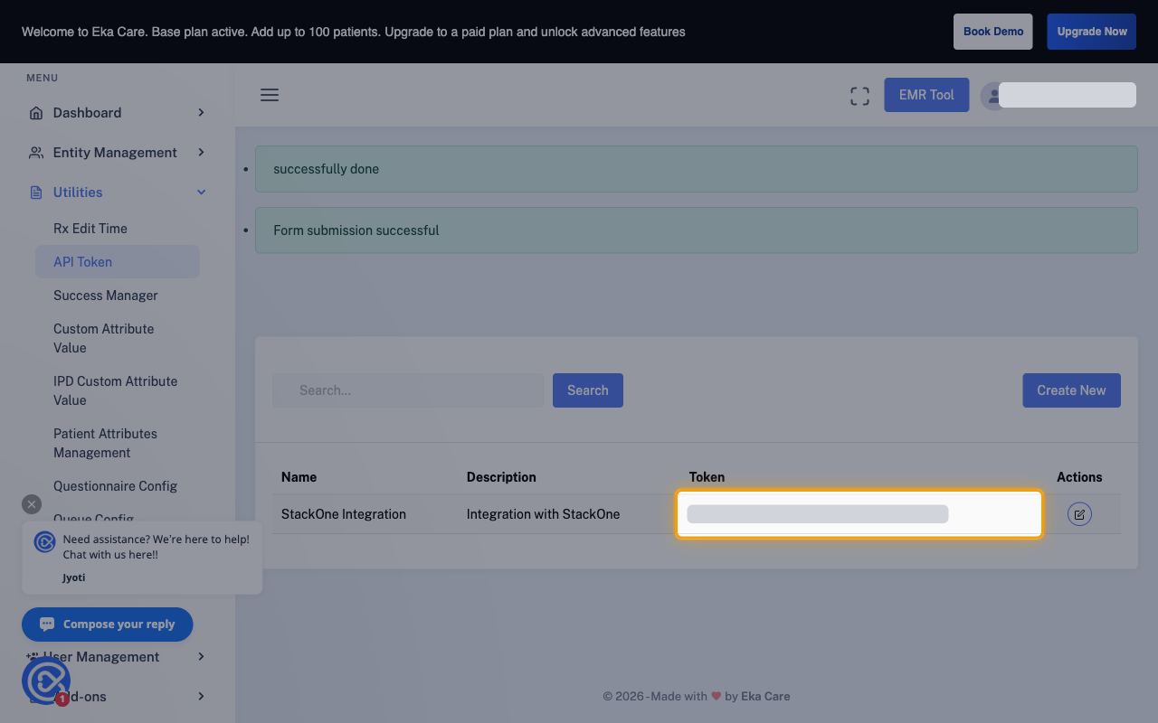Open IPD Custom Attribute Value
The image size is (1158, 723).
[x=116, y=390]
